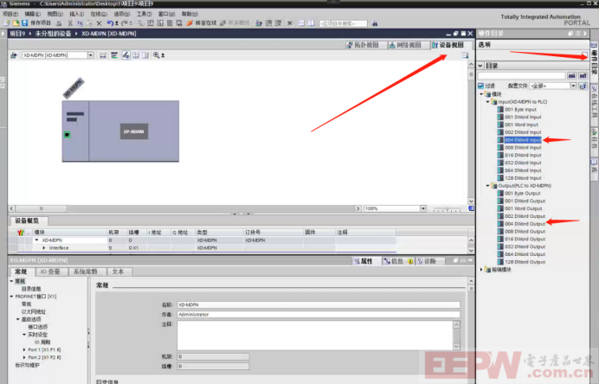This screenshot has height=384, width=599.
Task: Click the print icon in toolbar
Action: (x=59, y=23)
